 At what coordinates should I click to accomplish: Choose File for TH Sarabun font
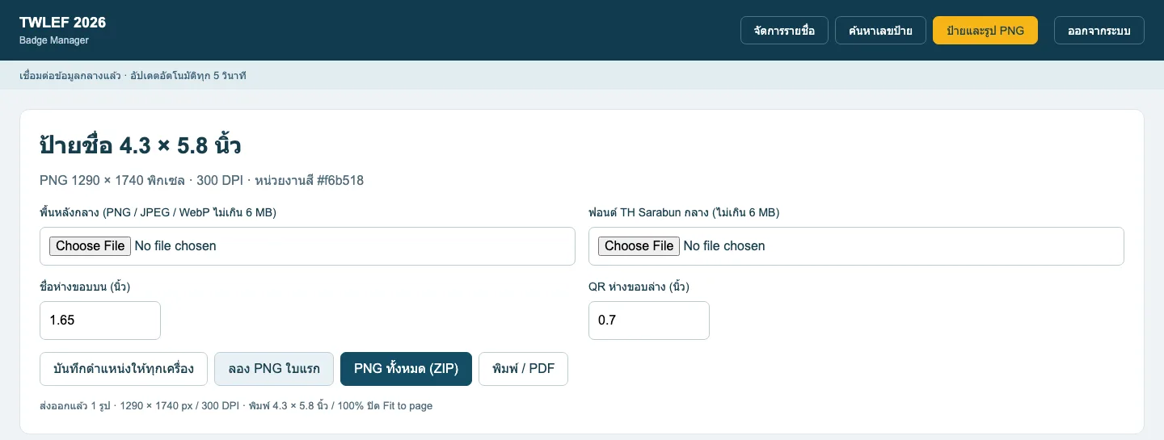point(639,245)
